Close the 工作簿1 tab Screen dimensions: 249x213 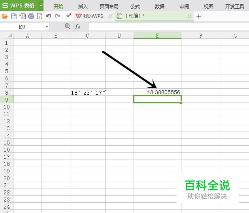click(x=189, y=16)
